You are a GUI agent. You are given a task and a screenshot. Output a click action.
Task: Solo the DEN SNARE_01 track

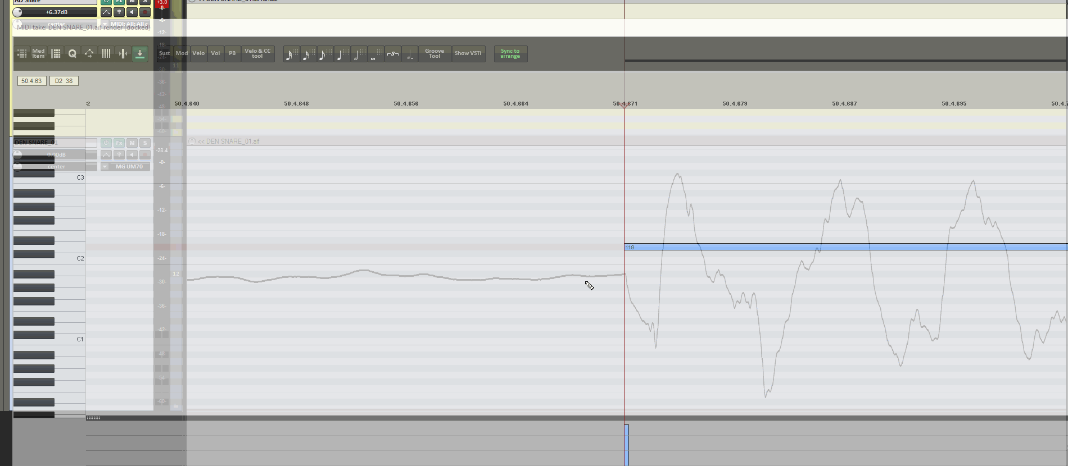[x=145, y=143]
